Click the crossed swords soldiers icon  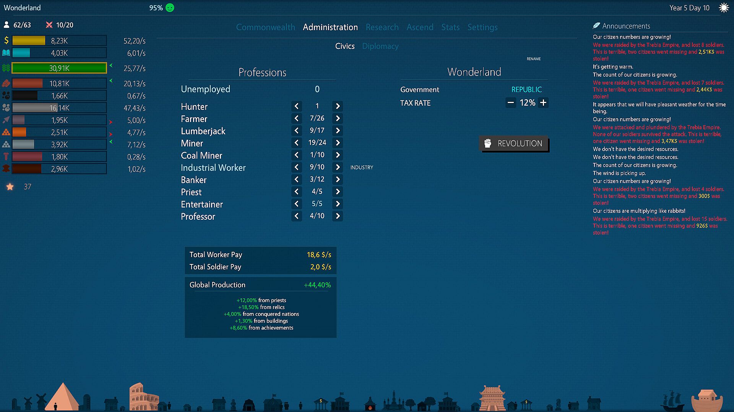49,25
